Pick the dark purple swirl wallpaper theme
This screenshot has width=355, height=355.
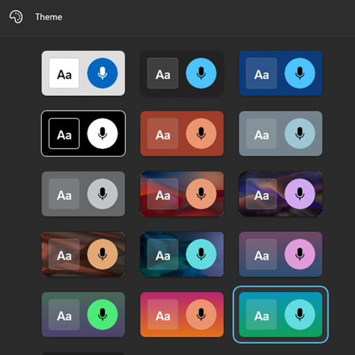[281, 194]
